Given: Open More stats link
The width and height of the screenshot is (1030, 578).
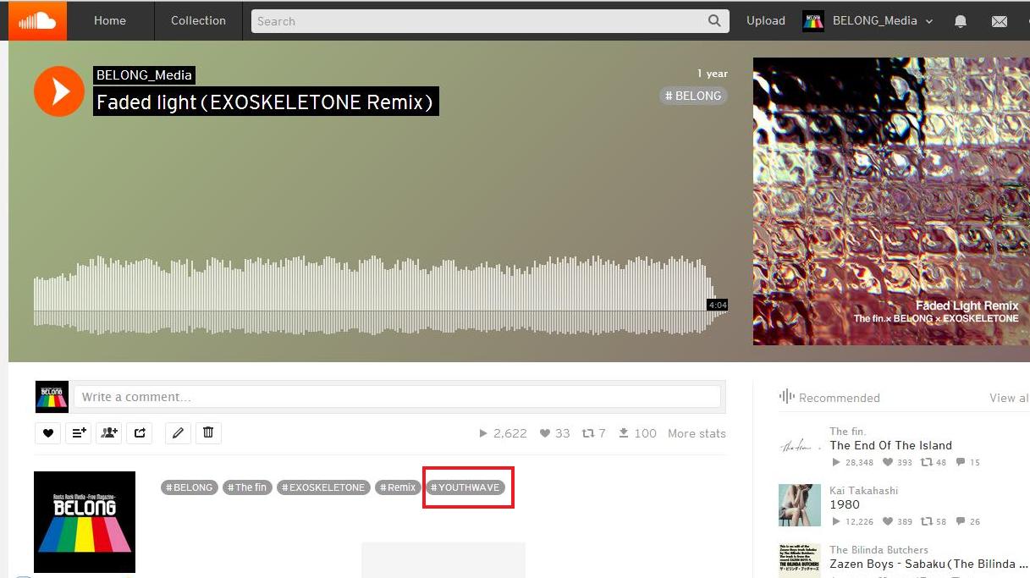Looking at the screenshot, I should pyautogui.click(x=697, y=433).
